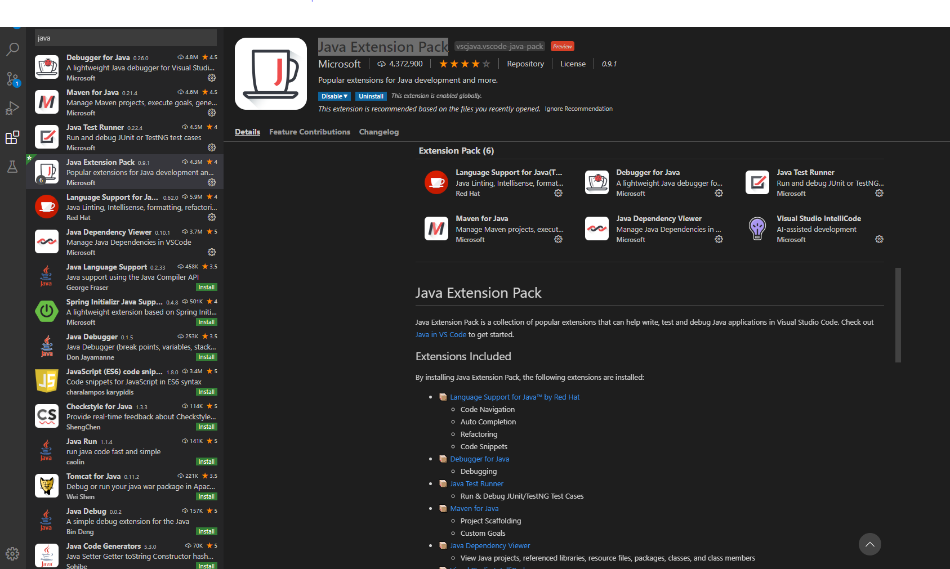Open the Disable dropdown button
Screen dimensions: 950x569
click(x=334, y=96)
